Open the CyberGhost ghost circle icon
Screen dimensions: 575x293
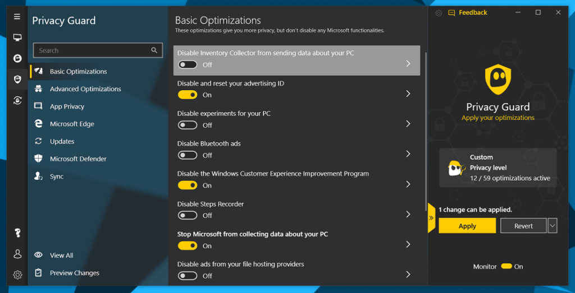coord(17,58)
